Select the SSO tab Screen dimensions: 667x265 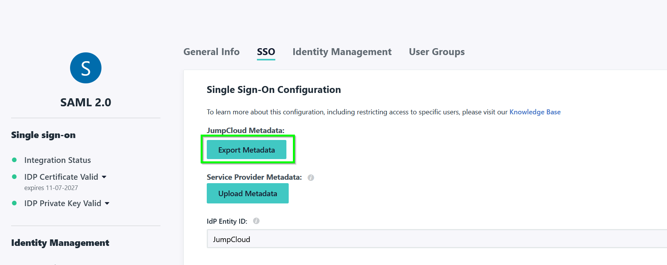[x=266, y=52]
